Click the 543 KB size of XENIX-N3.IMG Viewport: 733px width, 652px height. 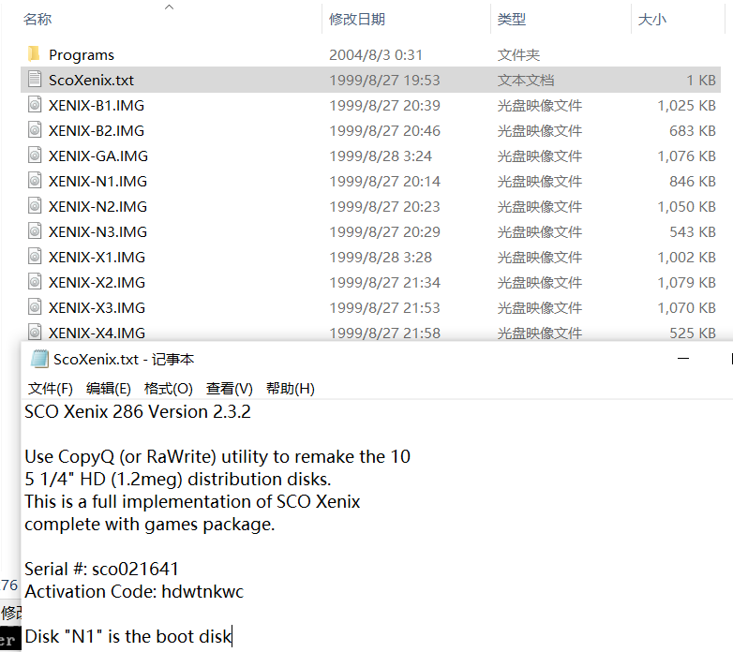click(x=693, y=231)
